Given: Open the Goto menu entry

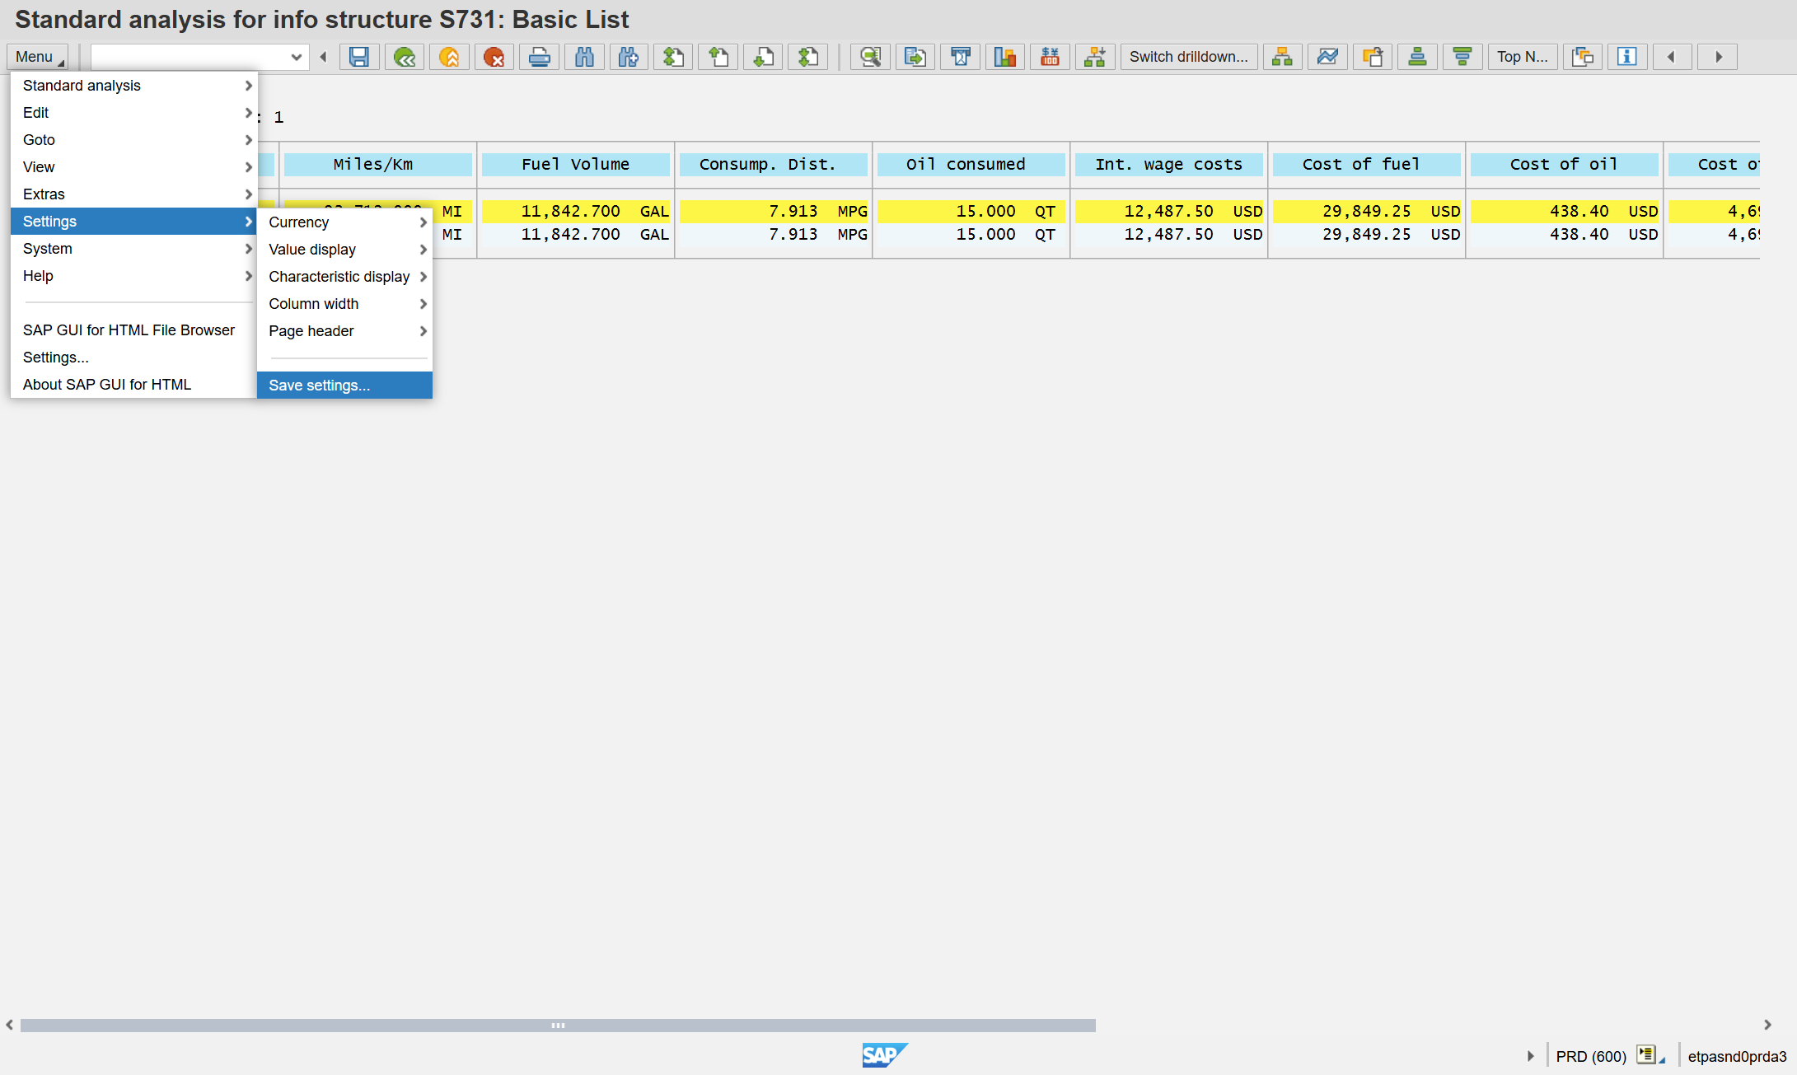Looking at the screenshot, I should pos(133,140).
